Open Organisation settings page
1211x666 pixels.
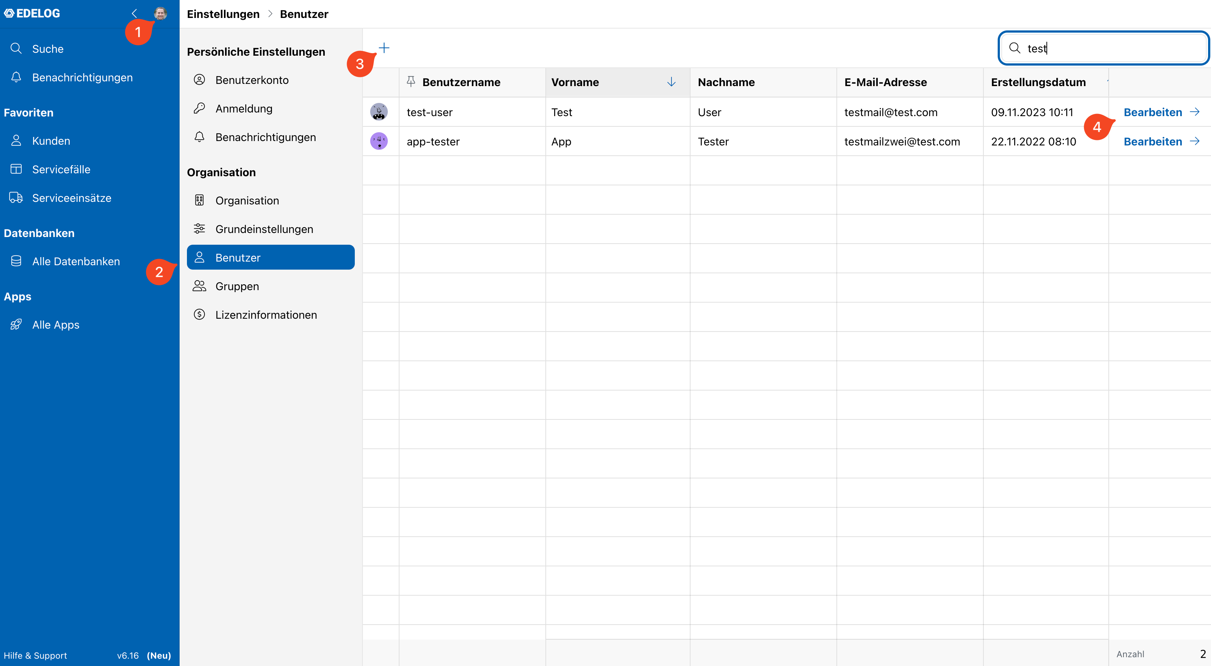[x=271, y=201]
